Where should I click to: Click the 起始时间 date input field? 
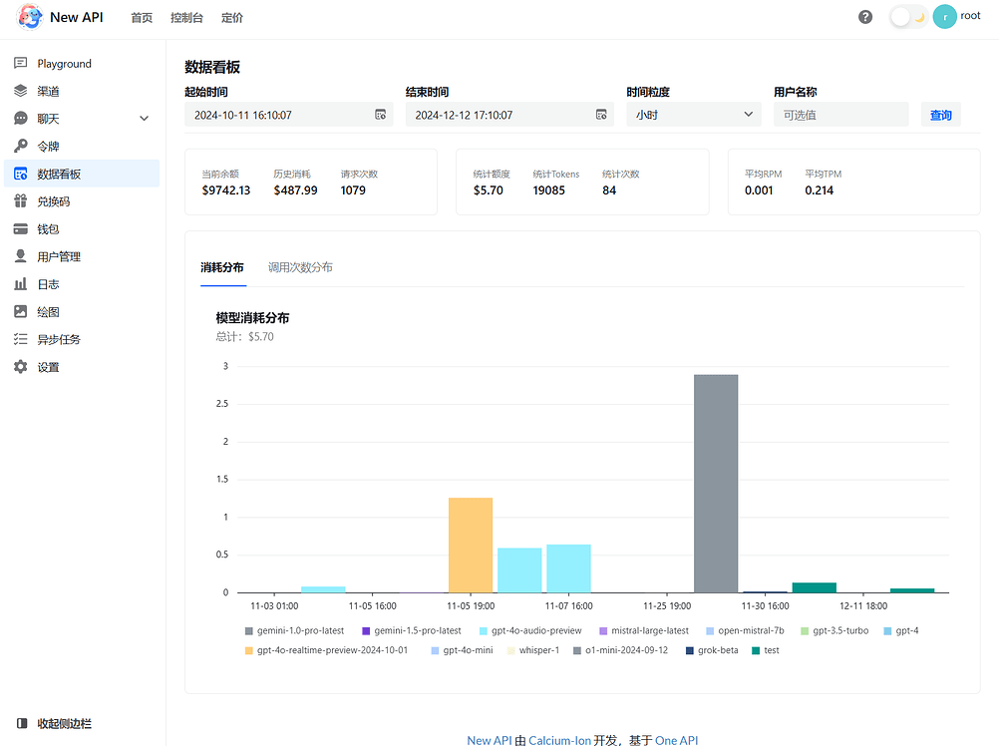pyautogui.click(x=288, y=115)
